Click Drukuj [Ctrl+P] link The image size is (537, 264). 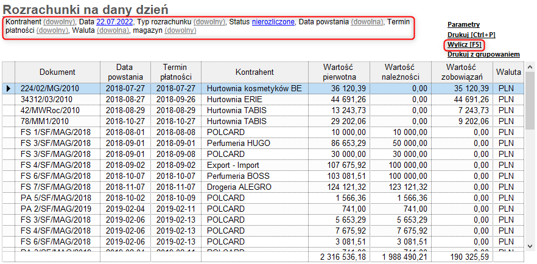point(471,35)
